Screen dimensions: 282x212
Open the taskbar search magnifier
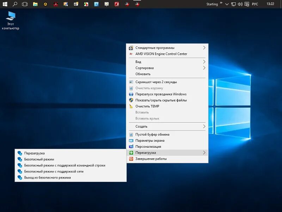point(15,4)
